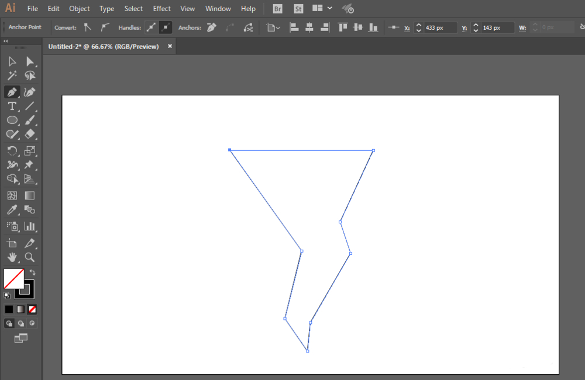Open the File menu

32,9
